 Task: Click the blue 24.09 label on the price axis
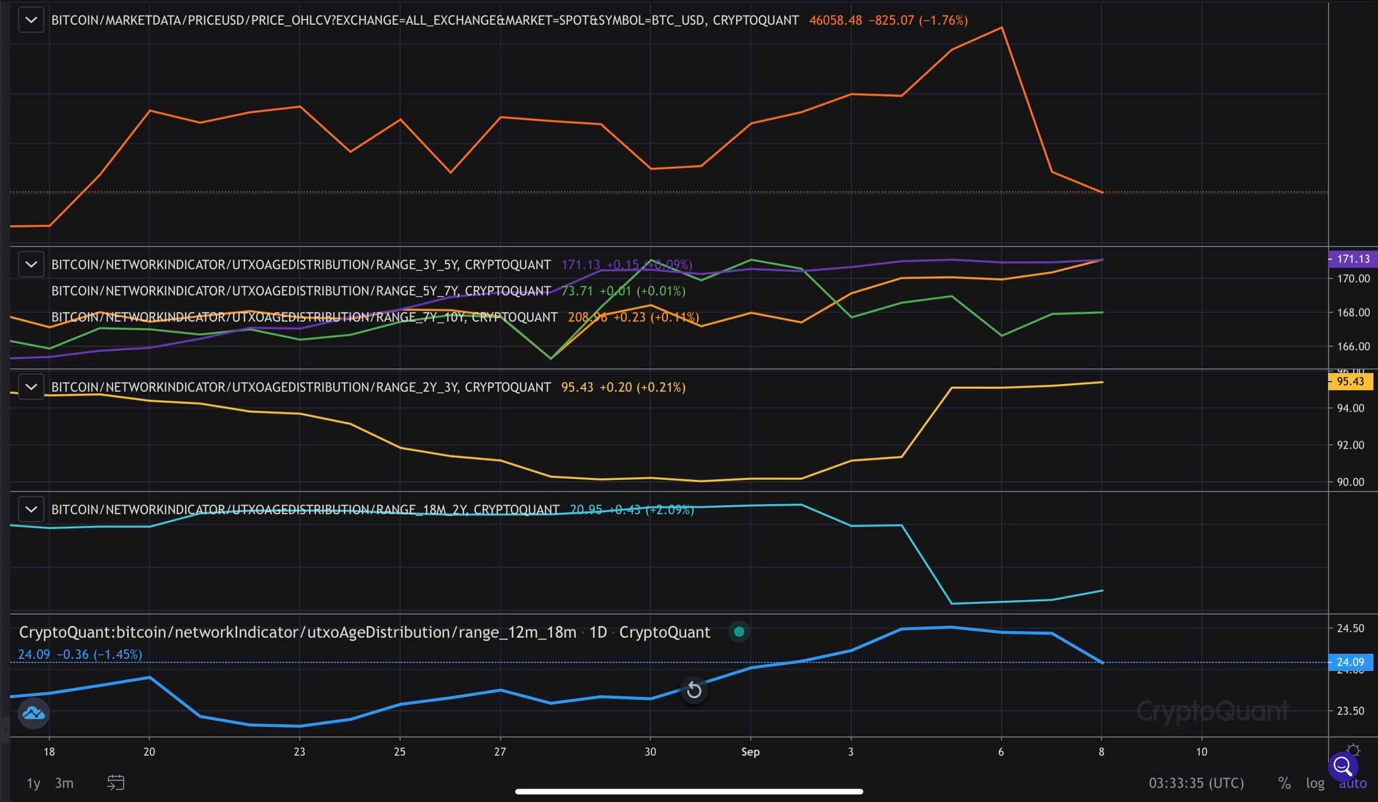1351,662
